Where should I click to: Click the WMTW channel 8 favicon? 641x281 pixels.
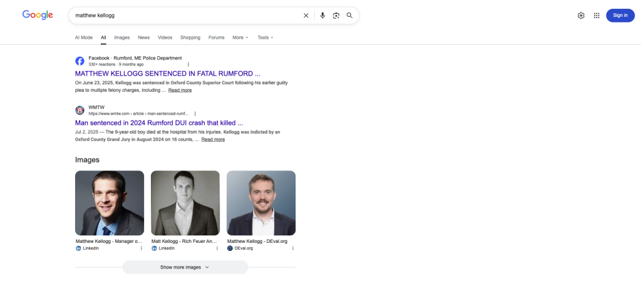coord(79,110)
